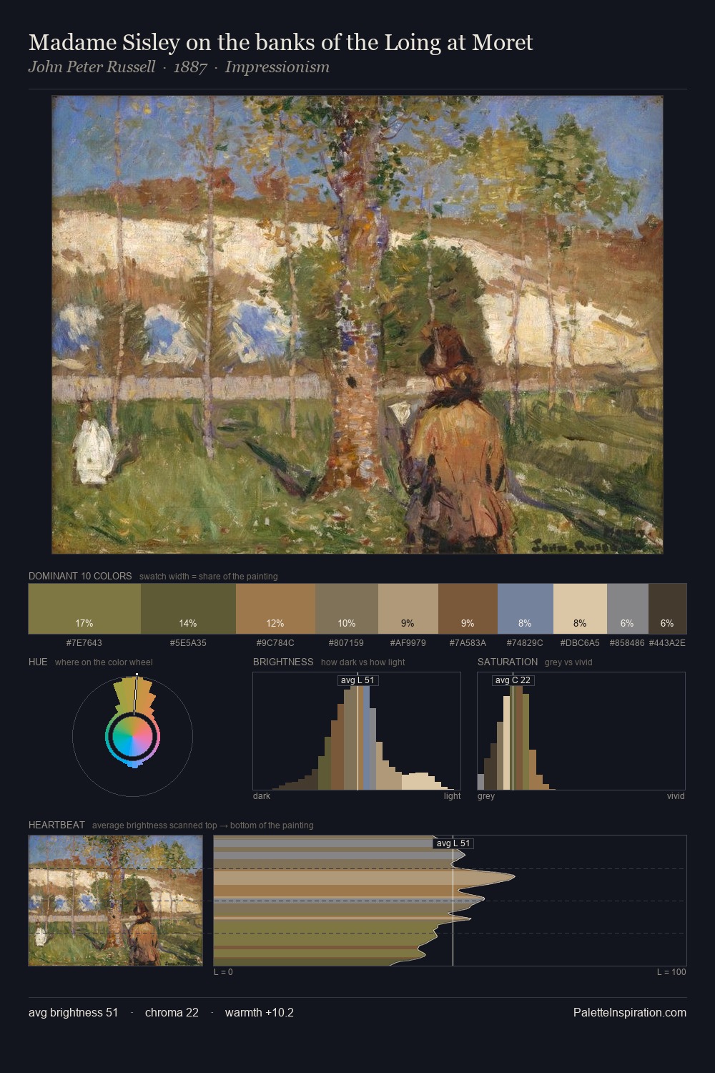This screenshot has width=715, height=1073.
Task: Click the 17% share label
Action: click(x=84, y=623)
